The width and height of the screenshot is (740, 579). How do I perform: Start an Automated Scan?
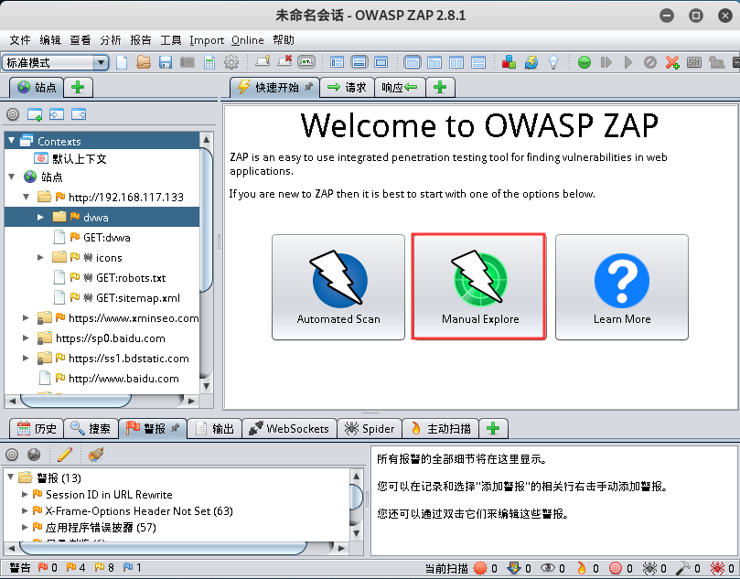coord(338,287)
